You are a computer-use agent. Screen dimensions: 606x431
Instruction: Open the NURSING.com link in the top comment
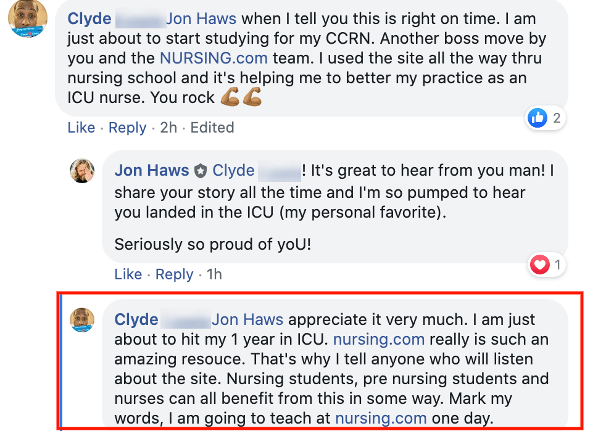(214, 58)
